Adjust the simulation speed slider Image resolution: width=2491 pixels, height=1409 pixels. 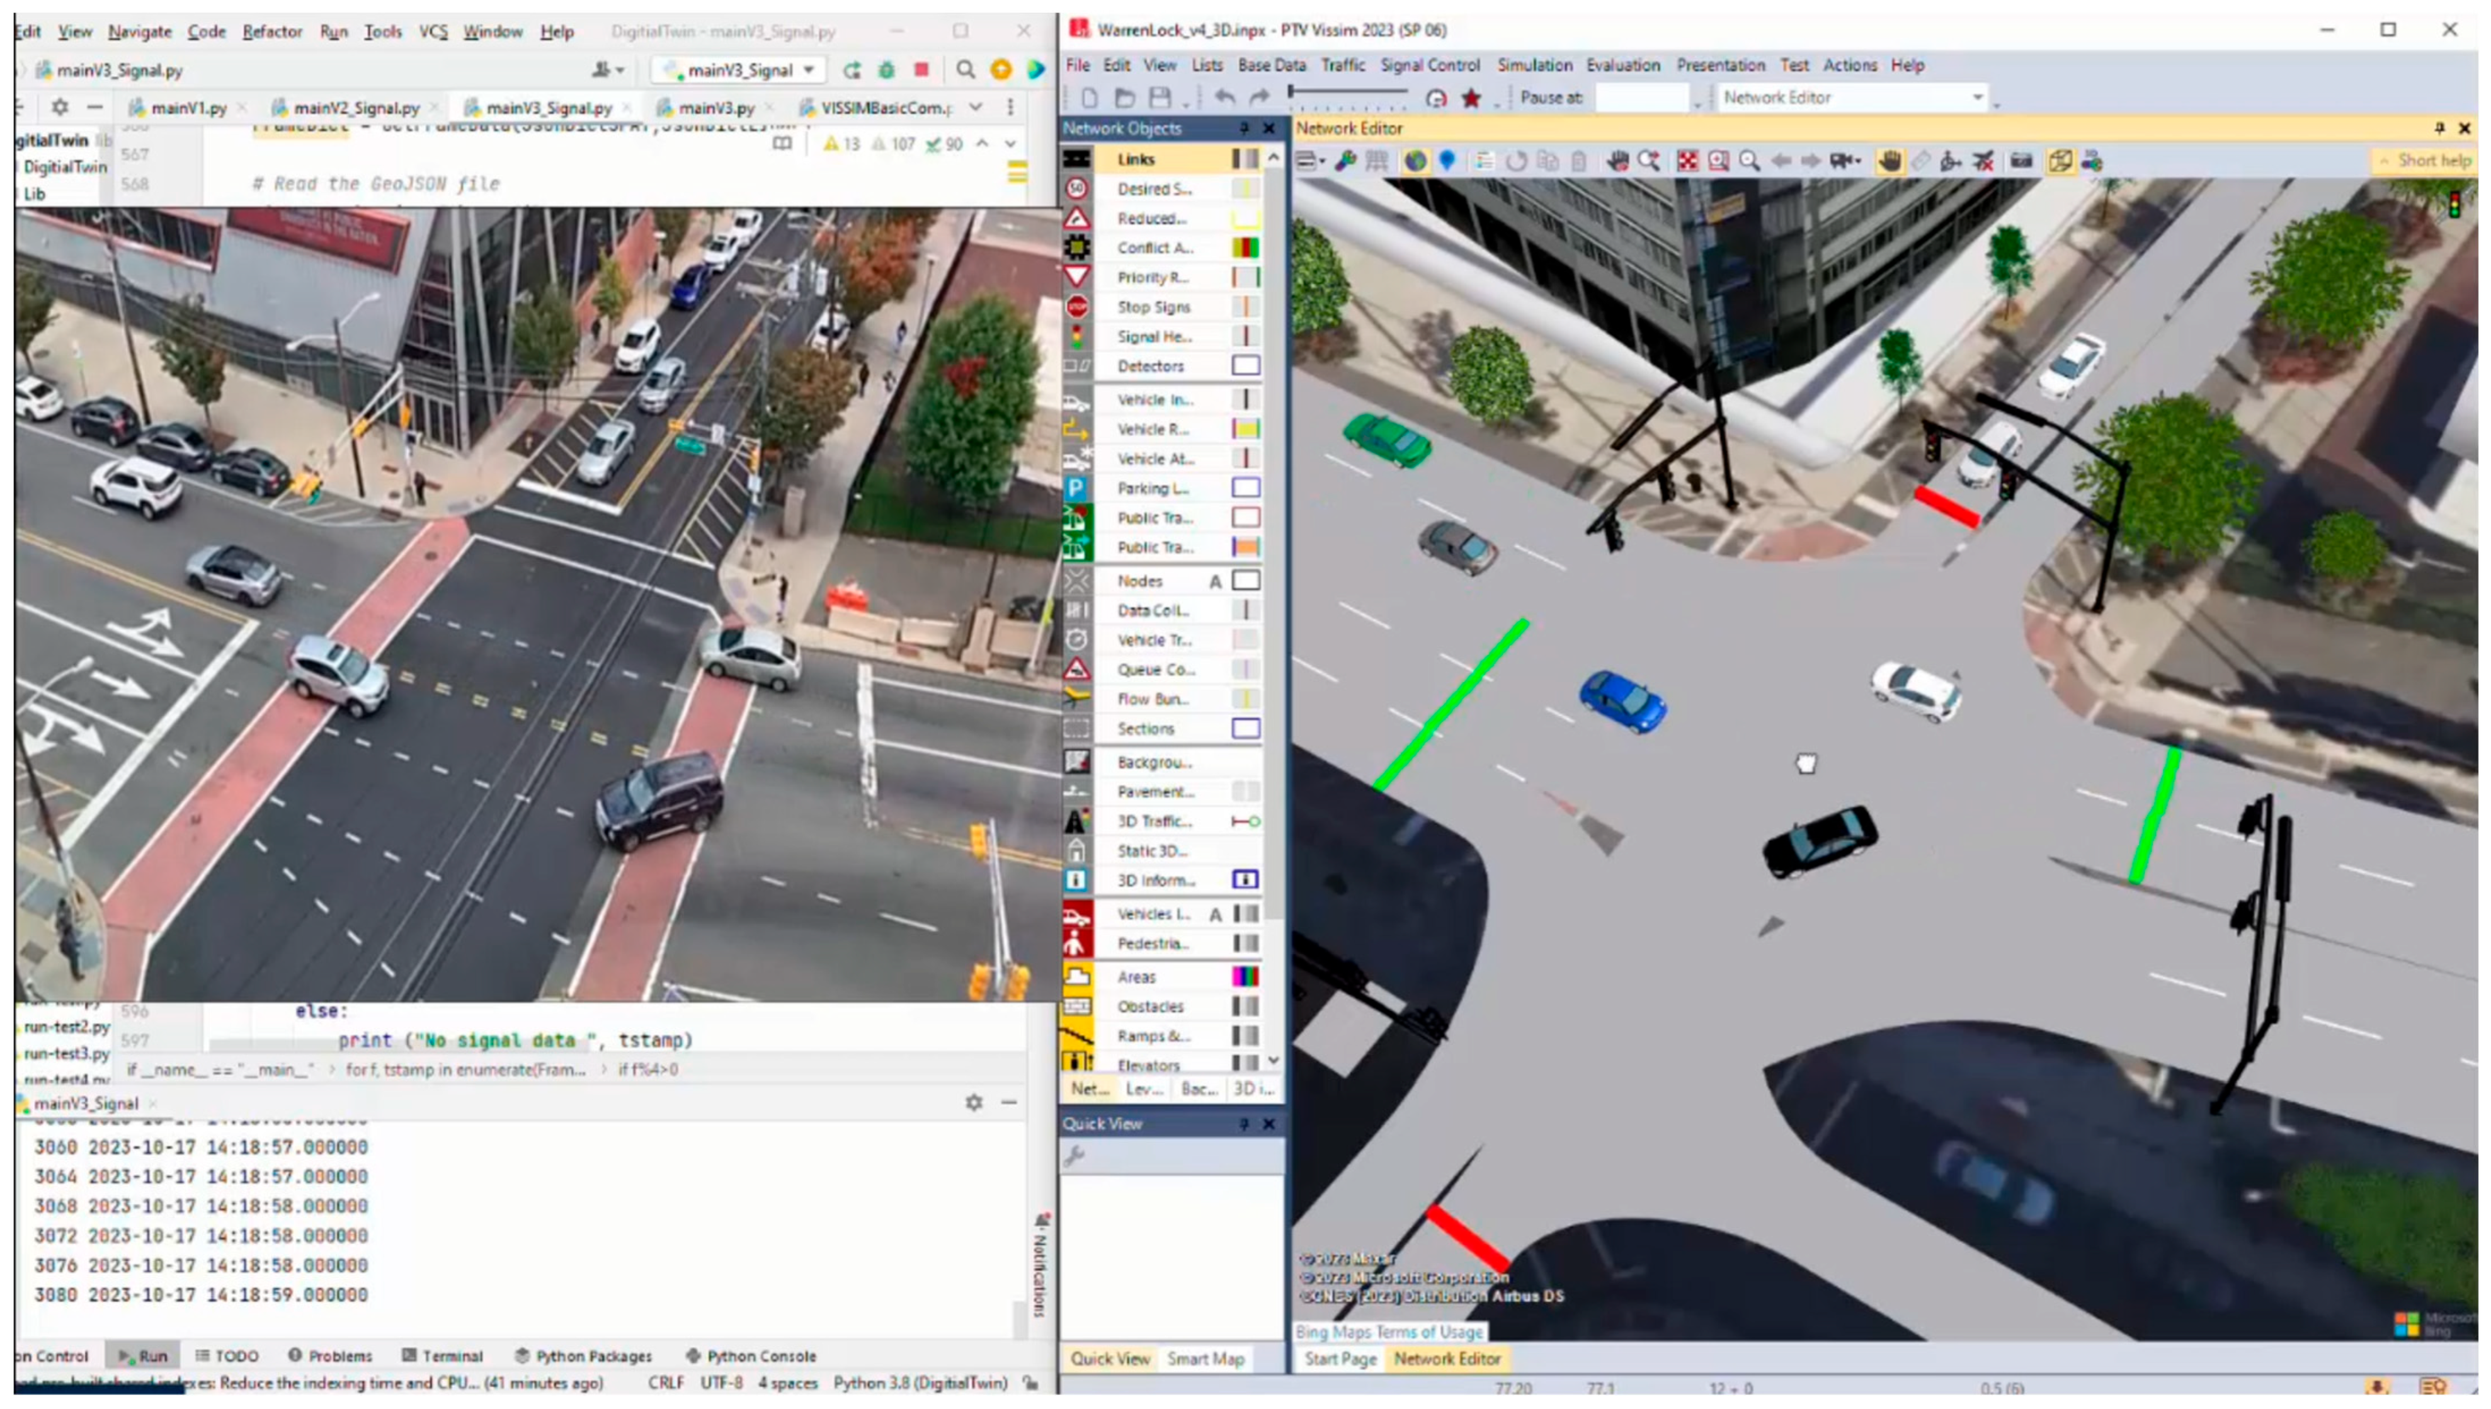(1348, 92)
